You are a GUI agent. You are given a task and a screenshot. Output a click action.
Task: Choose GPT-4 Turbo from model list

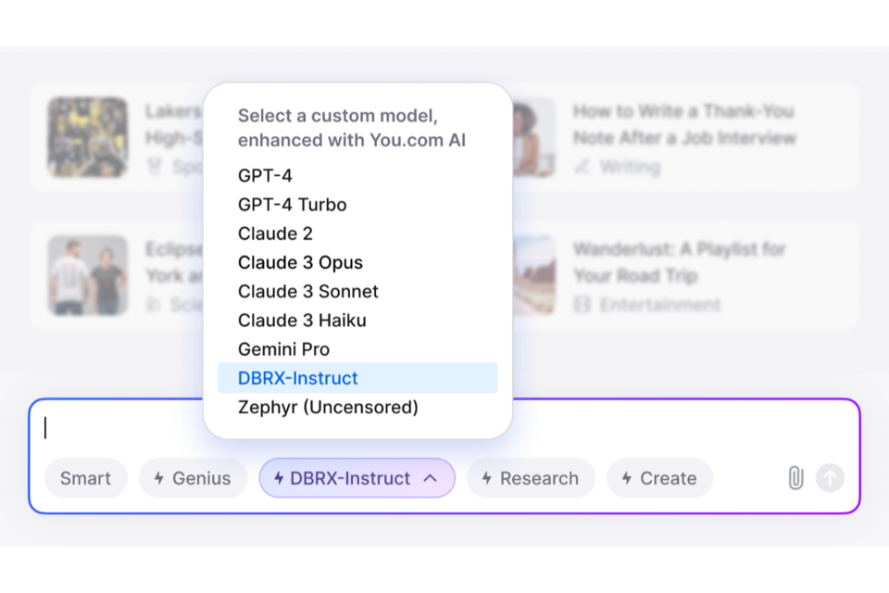pos(292,205)
